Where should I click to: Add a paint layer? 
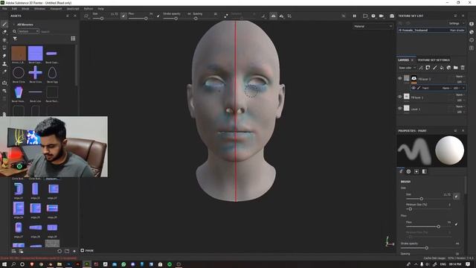click(434, 68)
